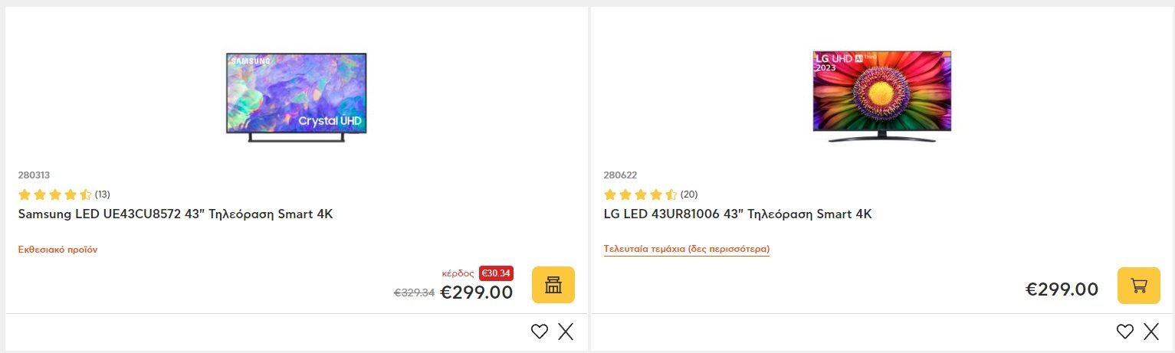Click the Εκθεσιακό προϊόν label
Image resolution: width=1175 pixels, height=353 pixels.
pyautogui.click(x=57, y=250)
